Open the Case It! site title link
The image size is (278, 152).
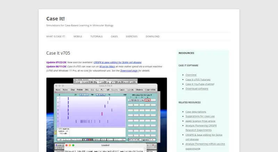(56, 19)
